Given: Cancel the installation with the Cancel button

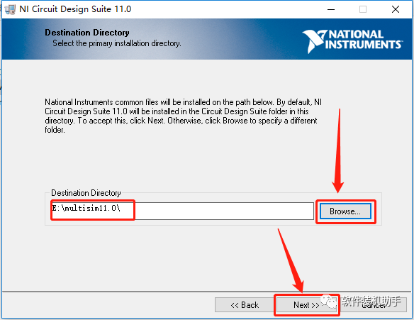Looking at the screenshot, I should (x=373, y=305).
